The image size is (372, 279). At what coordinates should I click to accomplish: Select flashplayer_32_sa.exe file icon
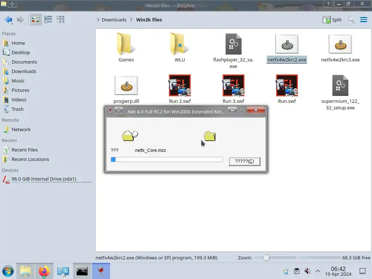234,44
